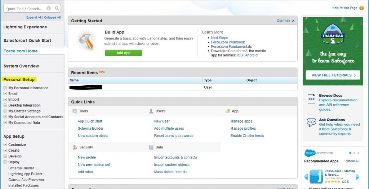Click the search magnifier icon in Quick Find
The height and width of the screenshot is (189, 369).
[57, 9]
